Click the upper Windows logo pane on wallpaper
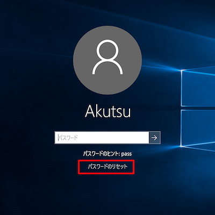Image resolution: width=215 pixels, height=215 pixels. coord(198,87)
